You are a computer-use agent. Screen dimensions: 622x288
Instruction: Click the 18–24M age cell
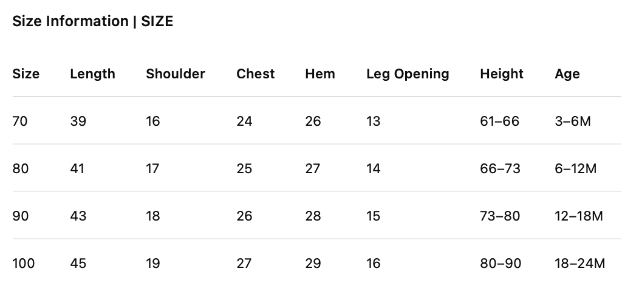pos(579,263)
